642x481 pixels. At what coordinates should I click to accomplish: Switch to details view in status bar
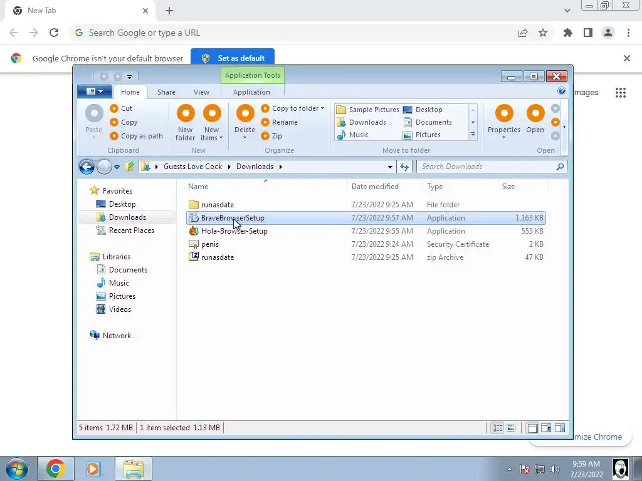point(497,428)
